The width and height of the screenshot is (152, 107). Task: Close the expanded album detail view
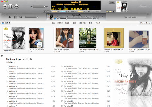point(2,56)
